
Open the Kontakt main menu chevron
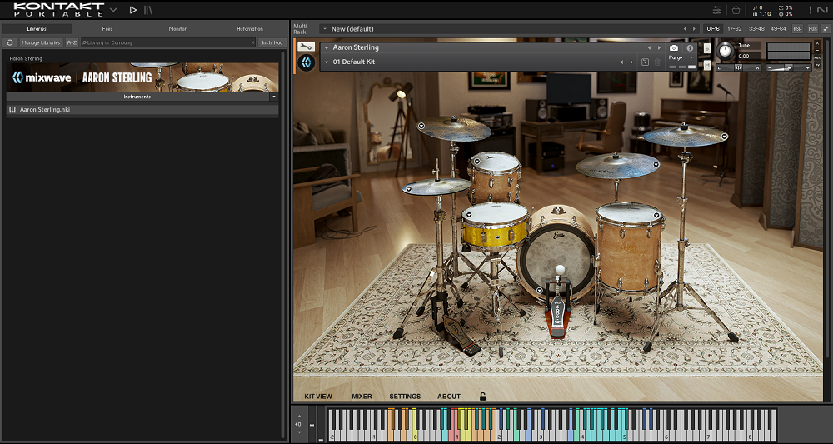[x=114, y=10]
